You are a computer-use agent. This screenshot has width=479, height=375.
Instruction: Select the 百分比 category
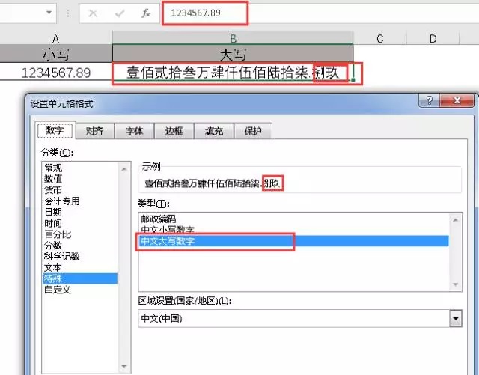58,234
